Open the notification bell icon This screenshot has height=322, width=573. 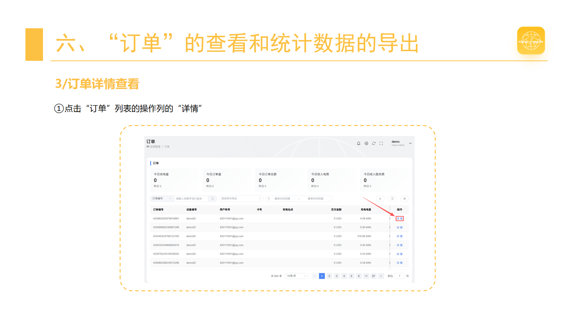[x=358, y=143]
